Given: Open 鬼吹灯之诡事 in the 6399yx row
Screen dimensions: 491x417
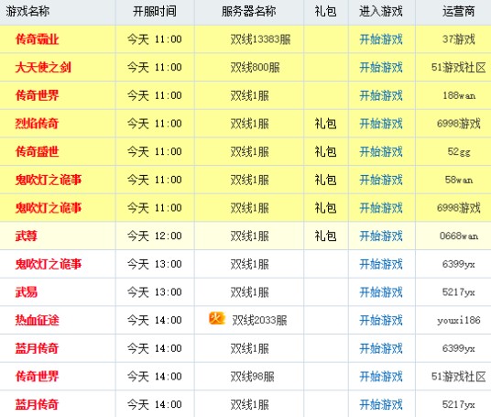Looking at the screenshot, I should click(x=49, y=264).
